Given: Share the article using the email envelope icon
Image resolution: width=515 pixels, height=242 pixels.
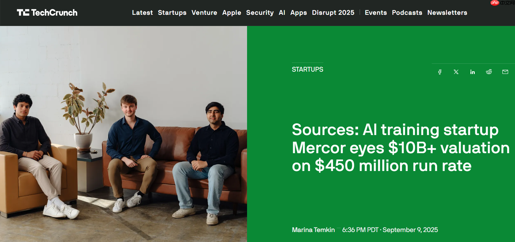Looking at the screenshot, I should [x=505, y=72].
